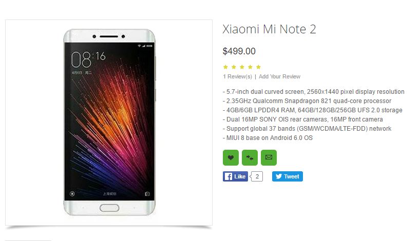
Task: Click the fifth rating star
Action: click(x=258, y=67)
